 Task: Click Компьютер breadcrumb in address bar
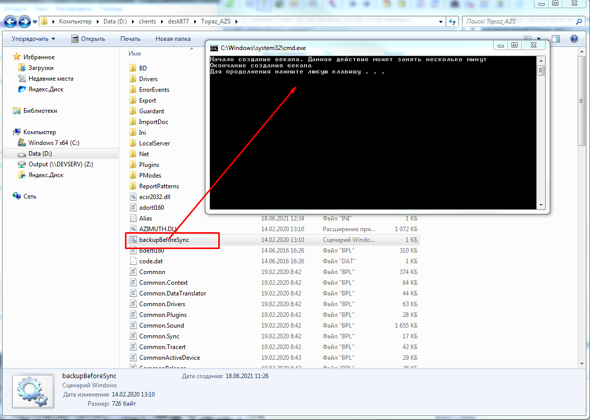75,21
